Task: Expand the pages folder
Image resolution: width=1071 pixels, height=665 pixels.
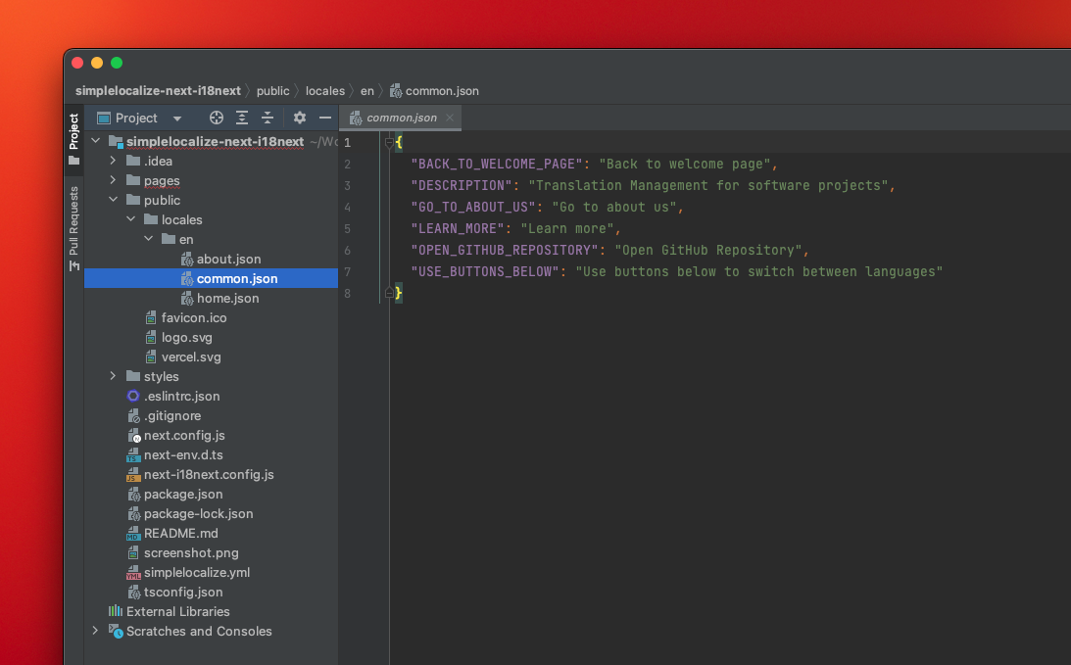Action: (x=113, y=179)
